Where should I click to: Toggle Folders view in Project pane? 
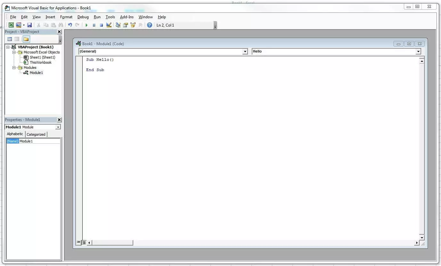tap(26, 39)
